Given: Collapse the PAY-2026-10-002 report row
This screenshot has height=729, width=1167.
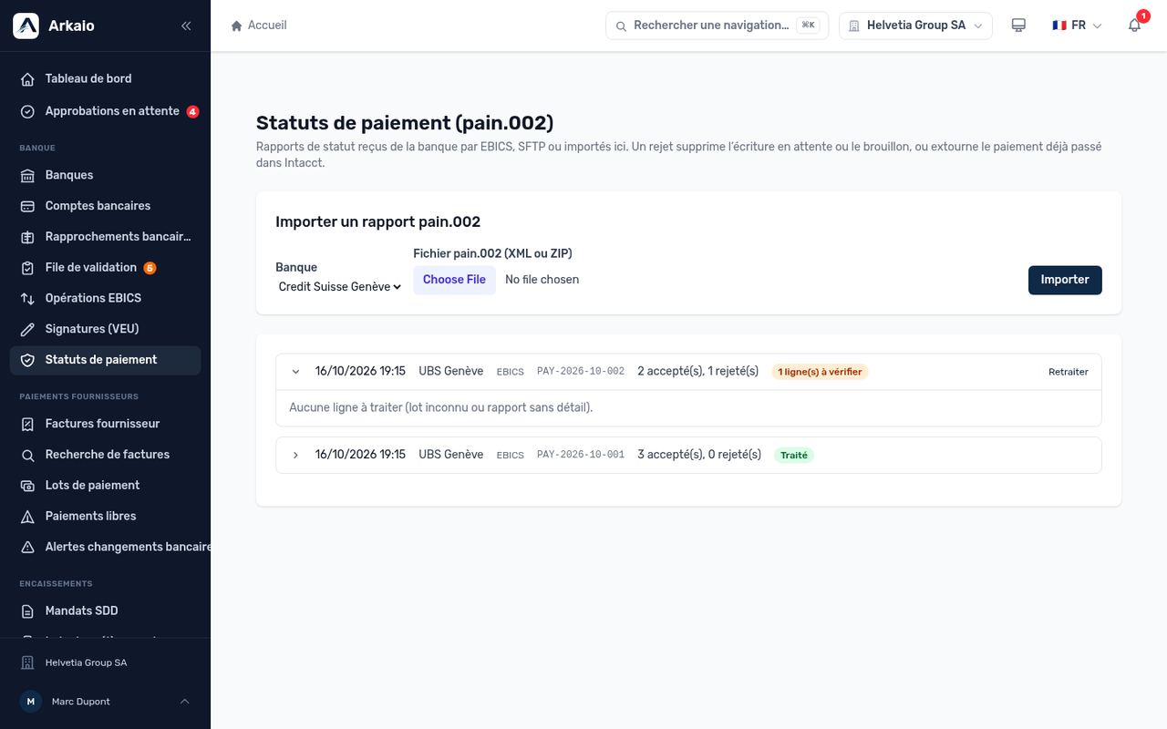Looking at the screenshot, I should click(295, 372).
